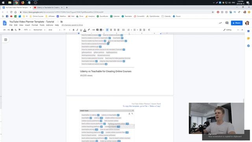This screenshot has width=252, height=142.
Task: Open a new browser tab
Action: click(67, 7)
